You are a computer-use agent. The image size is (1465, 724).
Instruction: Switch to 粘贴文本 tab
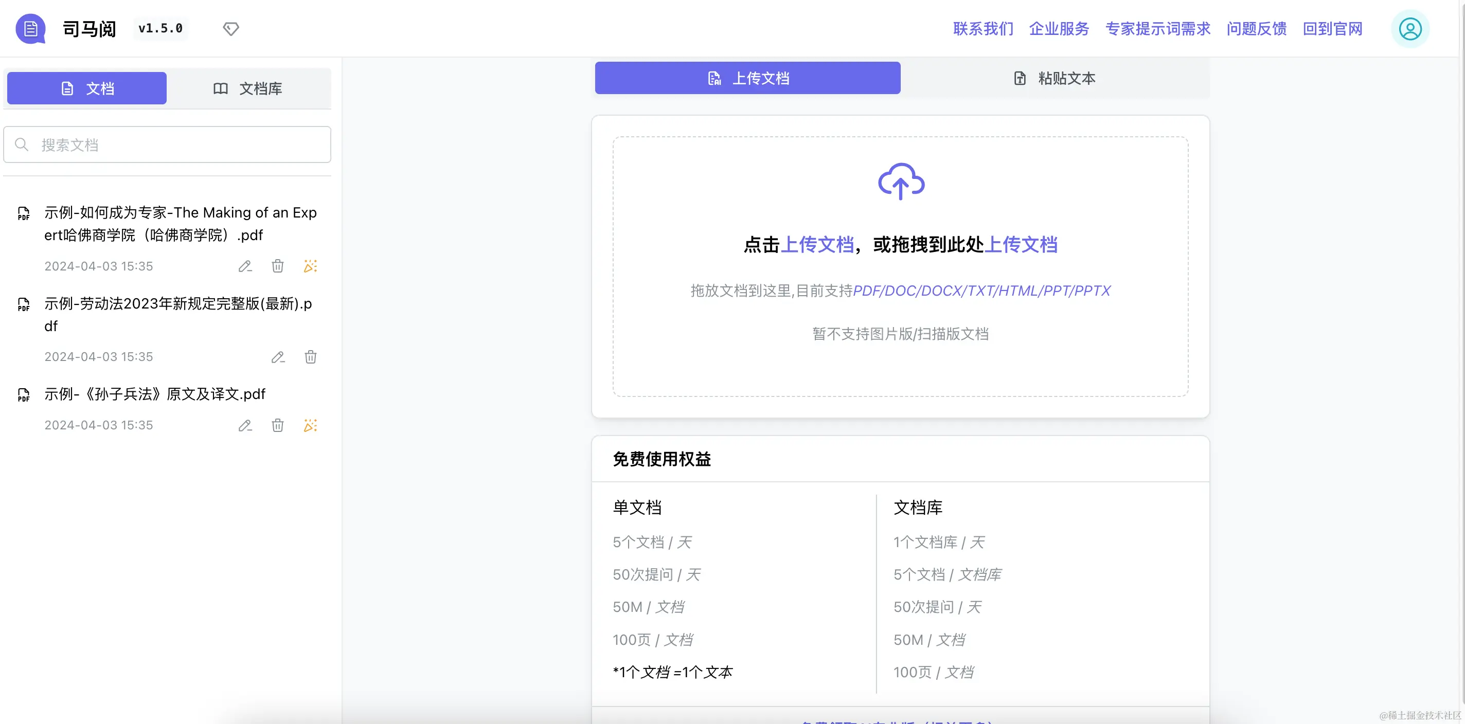click(x=1055, y=79)
